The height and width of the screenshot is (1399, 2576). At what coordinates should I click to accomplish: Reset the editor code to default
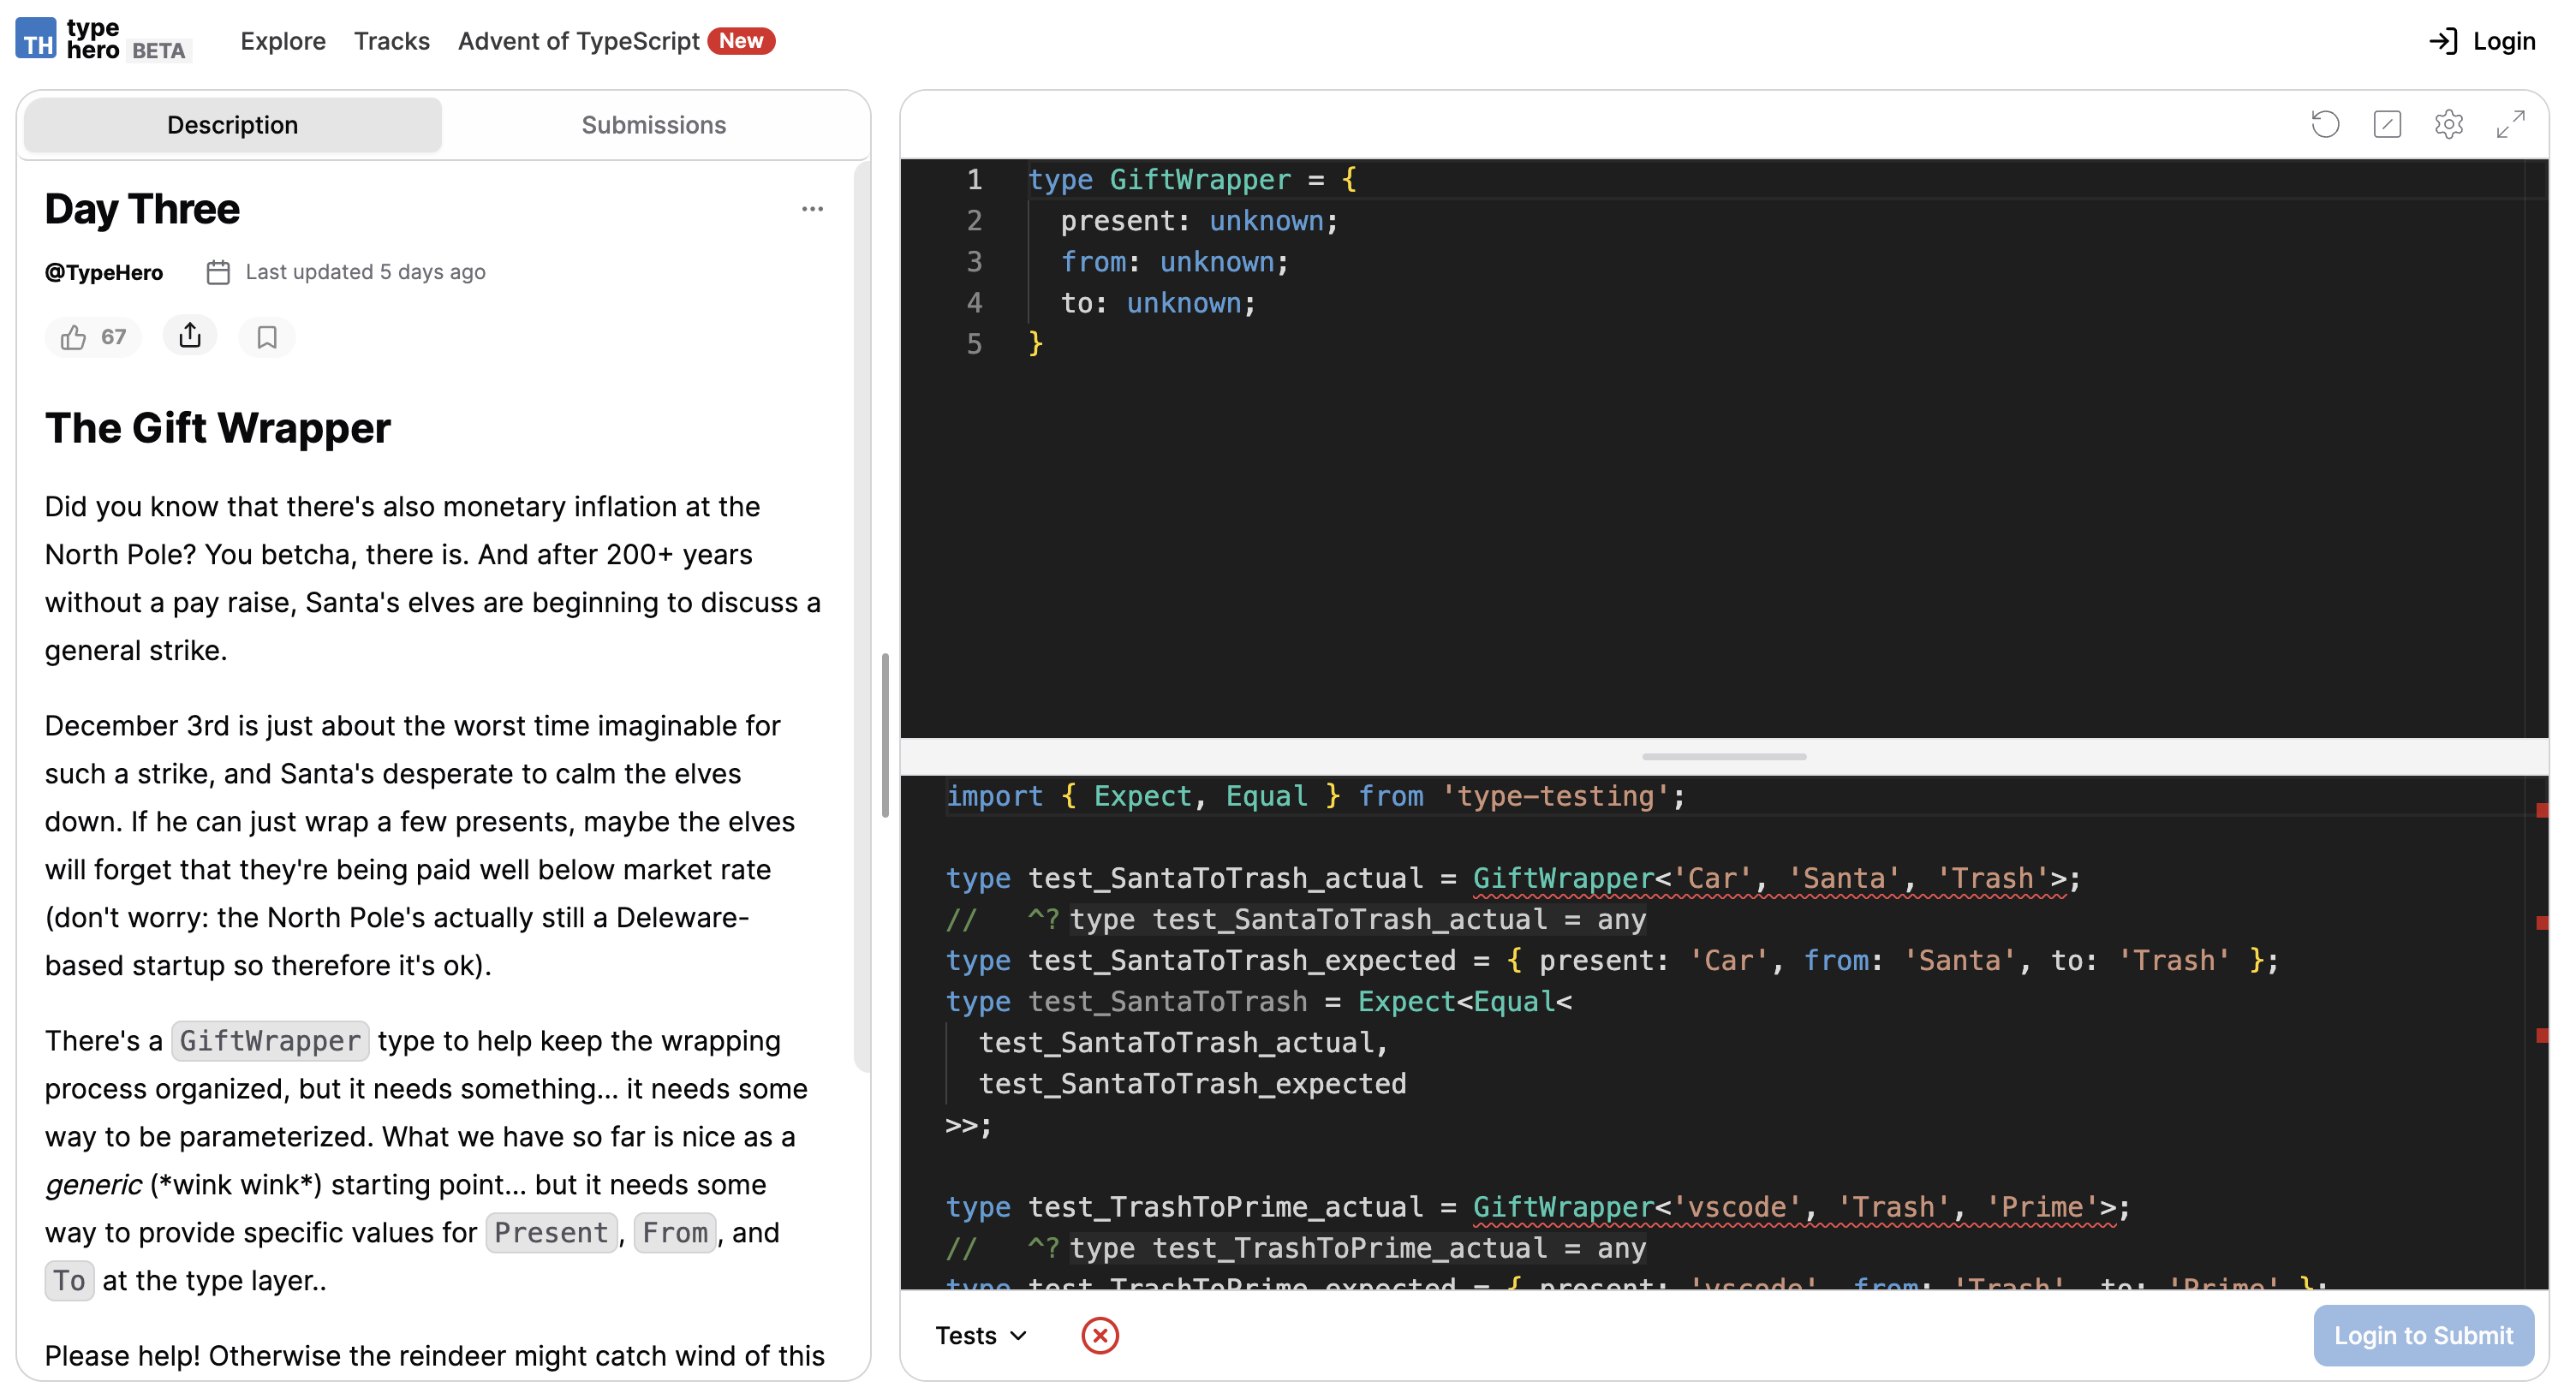tap(2325, 124)
